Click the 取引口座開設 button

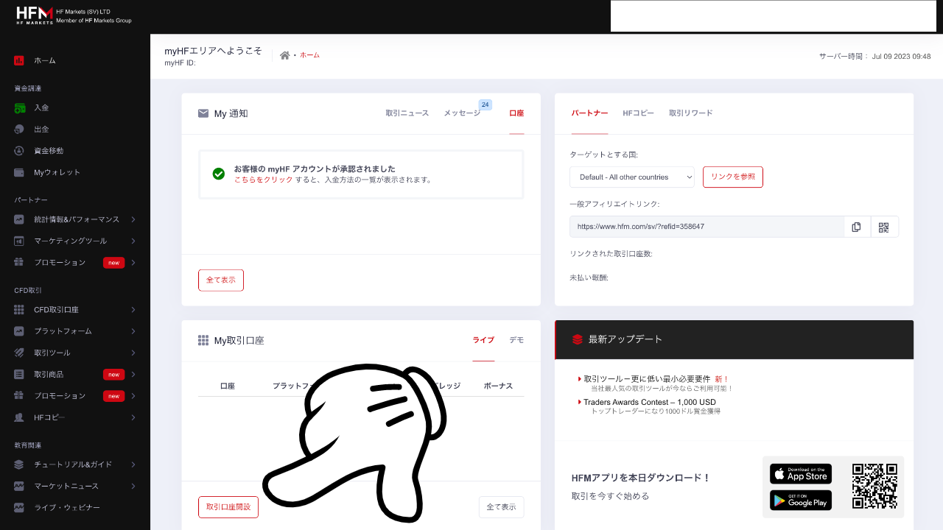coord(228,507)
